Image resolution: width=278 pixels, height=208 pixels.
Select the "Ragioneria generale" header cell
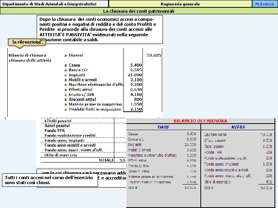click(x=180, y=4)
